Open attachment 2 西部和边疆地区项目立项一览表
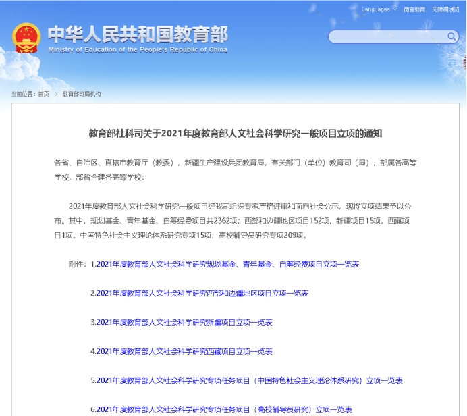Screen dimensions: 467x416 pos(200,293)
